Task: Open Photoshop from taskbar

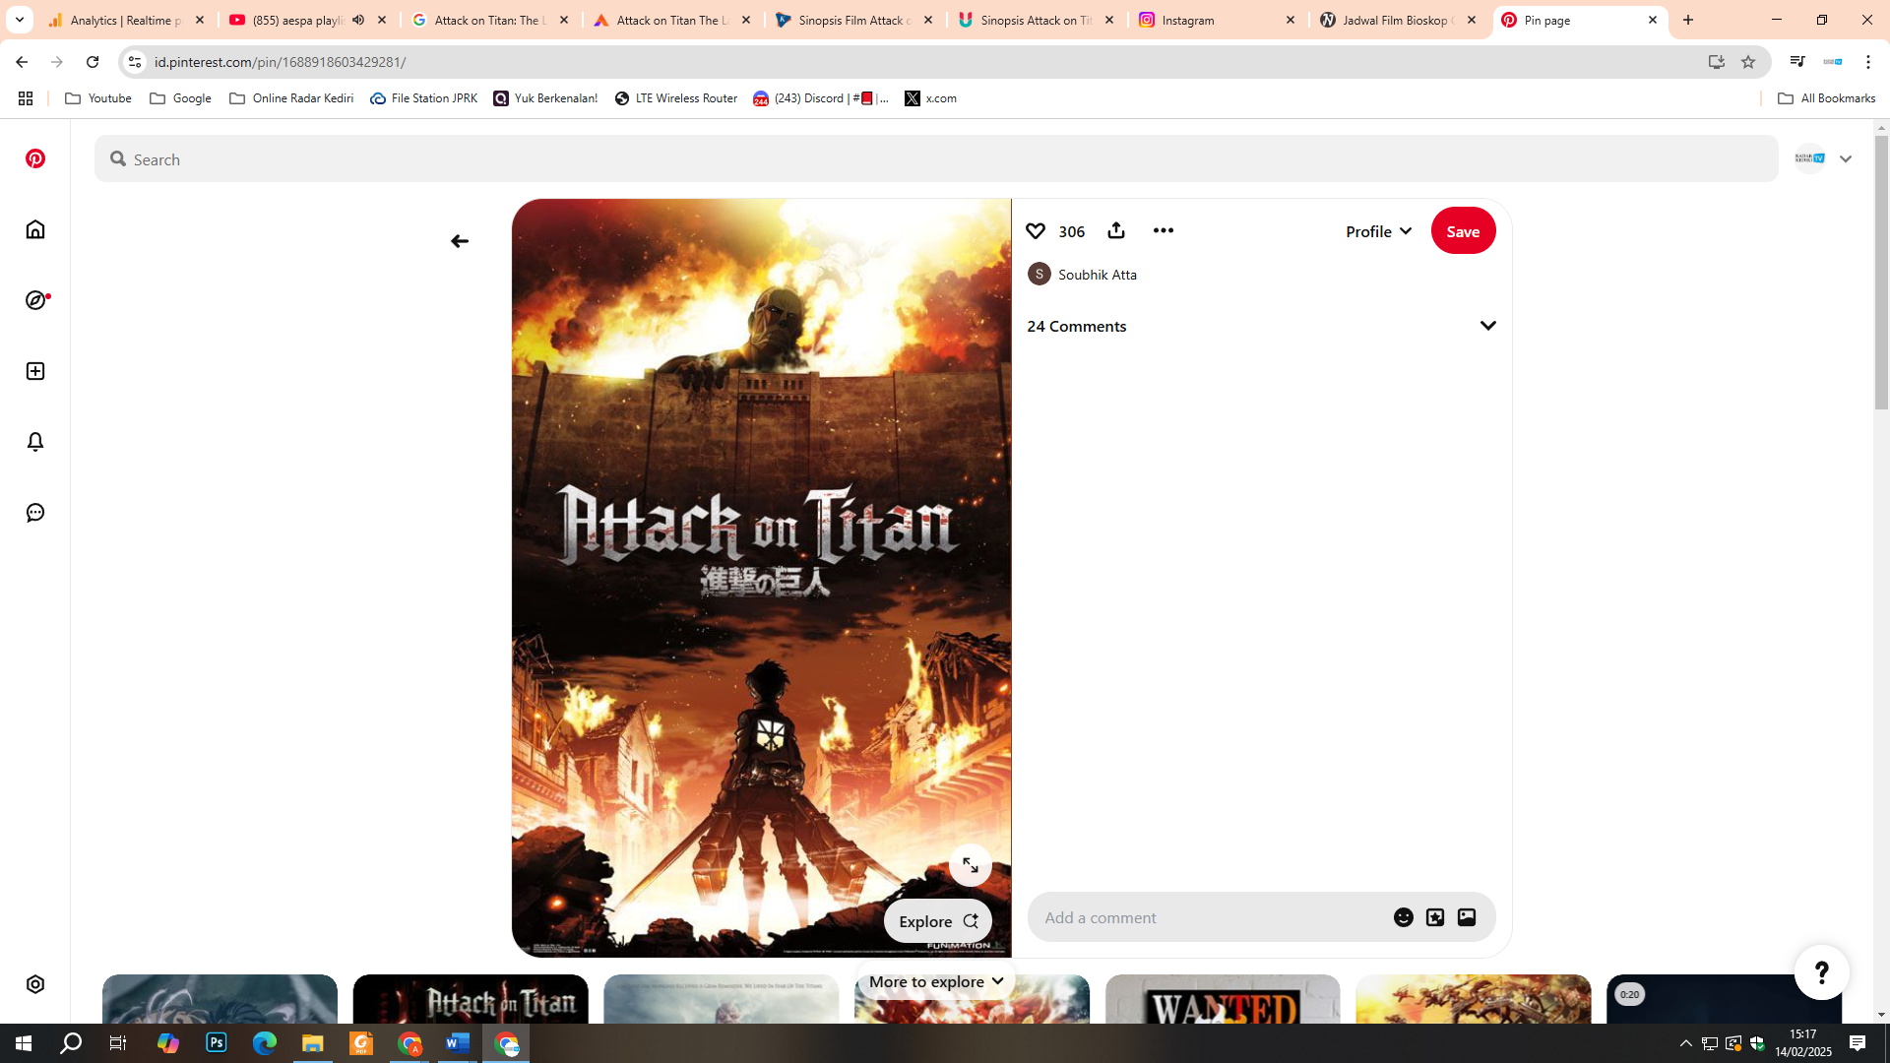Action: coord(217,1043)
